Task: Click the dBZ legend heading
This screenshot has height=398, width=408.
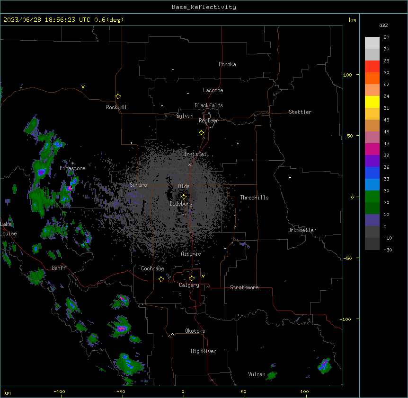Action: [383, 25]
